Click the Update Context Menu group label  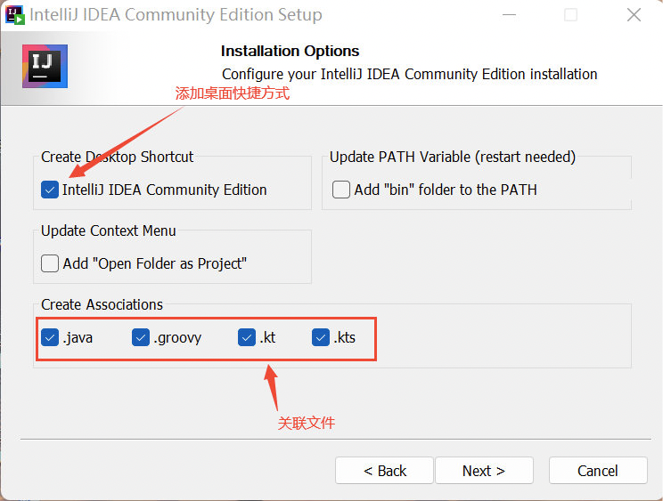[108, 230]
